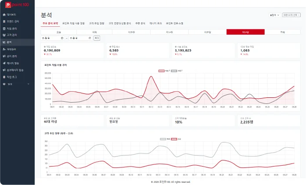This screenshot has width=306, height=185.
Task: Open the start date calendar picker icon
Action: 62,38
